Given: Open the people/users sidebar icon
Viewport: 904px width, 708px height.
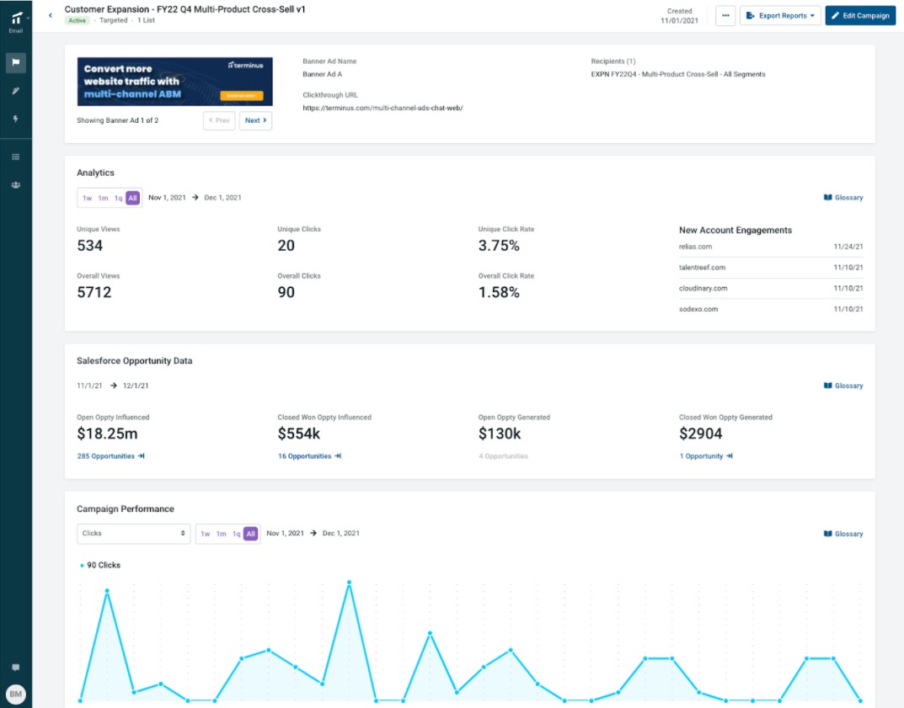Looking at the screenshot, I should [x=15, y=185].
